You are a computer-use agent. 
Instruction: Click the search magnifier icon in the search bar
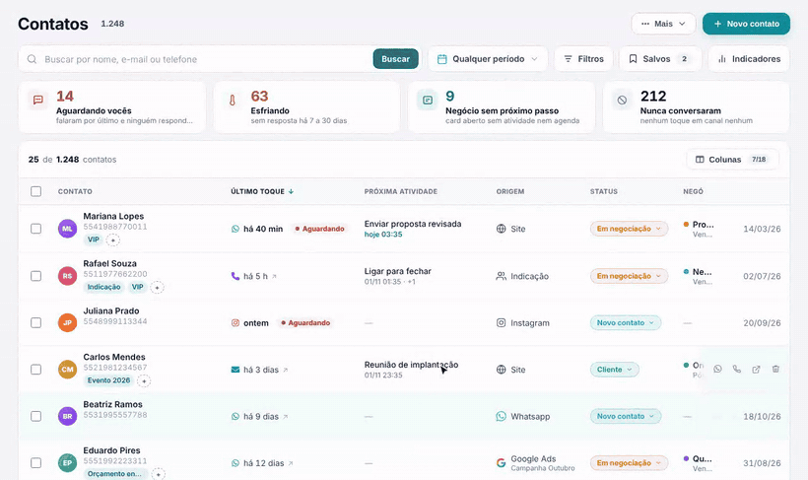[32, 59]
